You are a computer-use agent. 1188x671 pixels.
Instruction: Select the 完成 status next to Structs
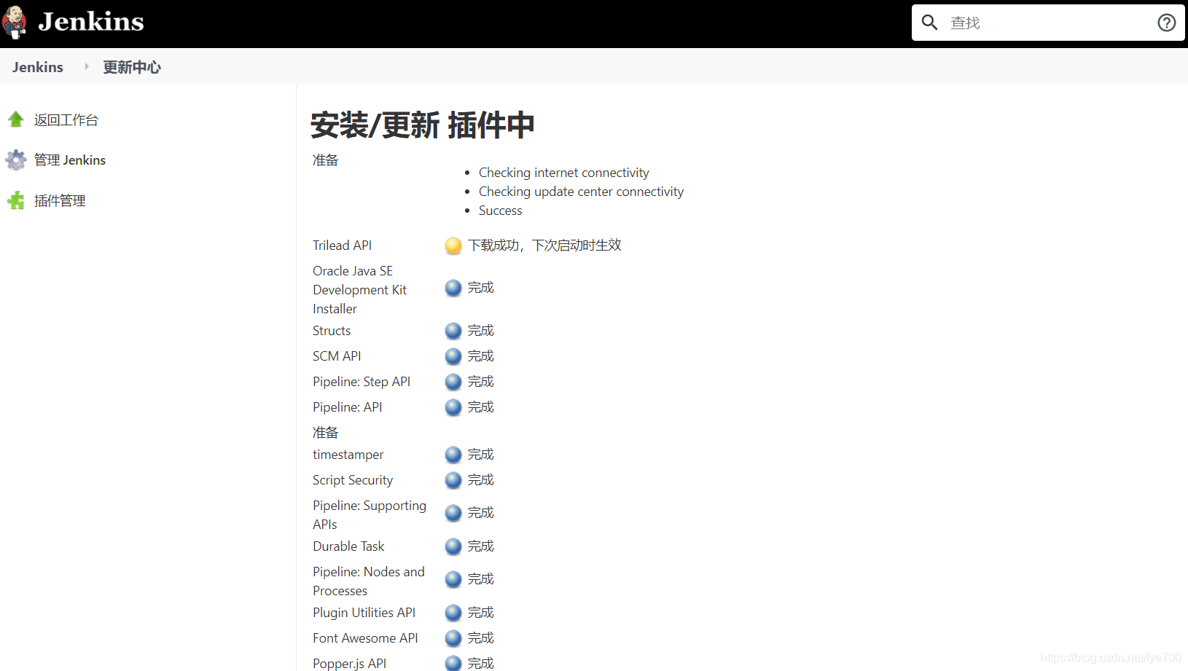pos(481,331)
